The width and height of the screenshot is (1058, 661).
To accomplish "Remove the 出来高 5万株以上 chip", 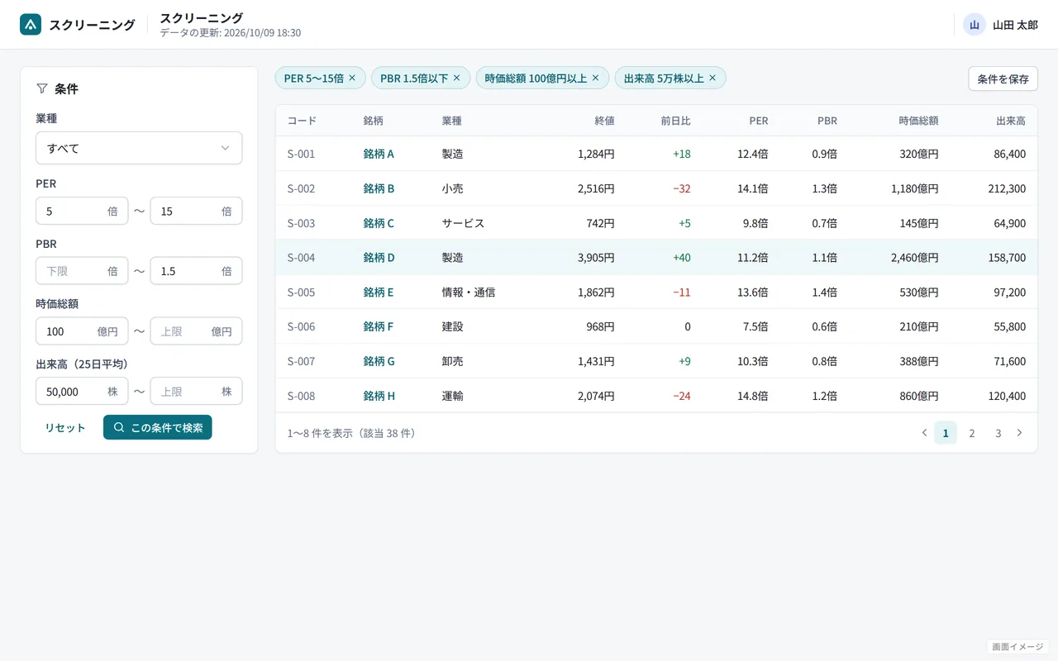I will pyautogui.click(x=712, y=78).
